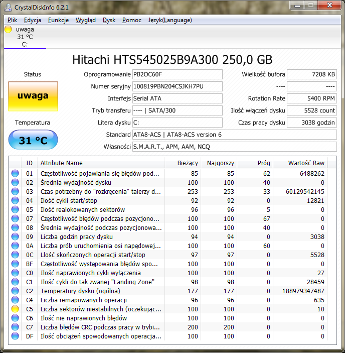Click yellow health circle beside uwaga disk

point(8,29)
